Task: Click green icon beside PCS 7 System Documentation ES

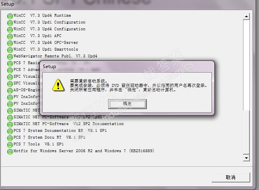Action: tap(10, 131)
